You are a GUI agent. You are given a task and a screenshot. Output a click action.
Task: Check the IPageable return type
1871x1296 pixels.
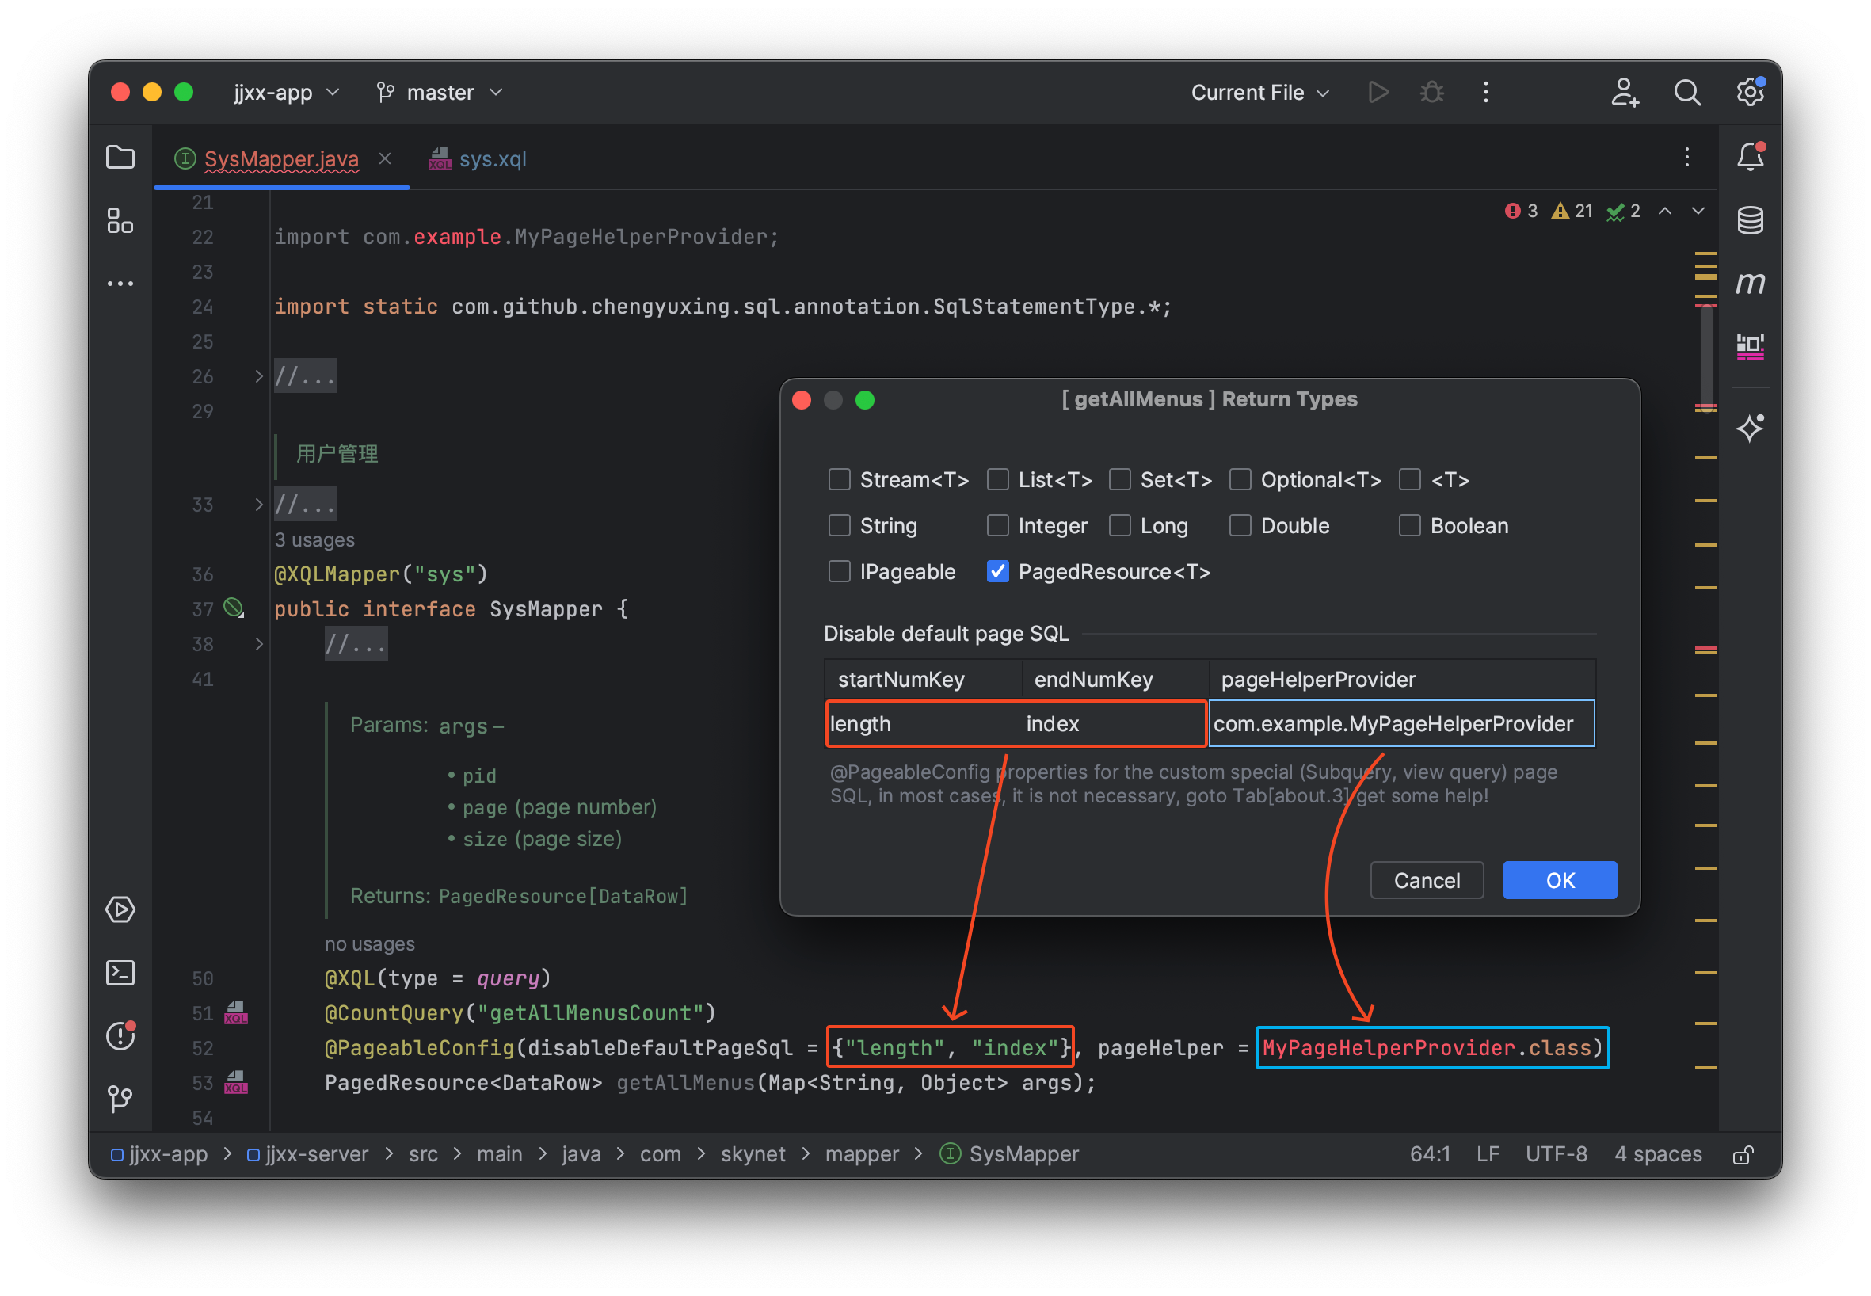click(x=839, y=572)
